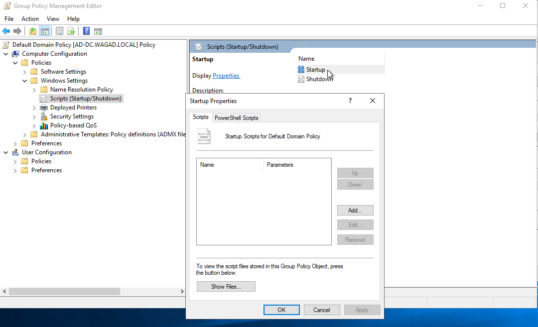Open the Properties toolbar icon
538x327 pixels.
pos(59,31)
